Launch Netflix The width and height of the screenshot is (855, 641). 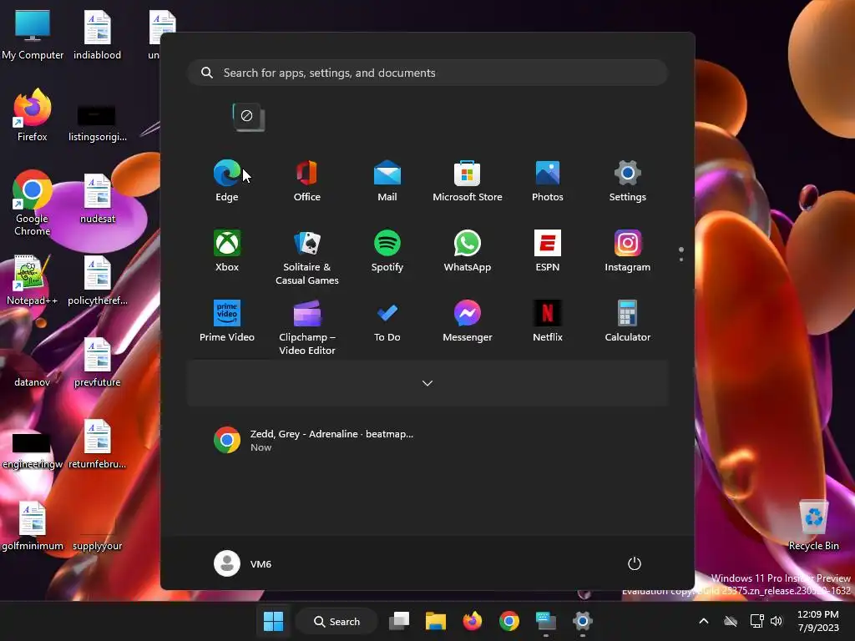[x=548, y=320]
